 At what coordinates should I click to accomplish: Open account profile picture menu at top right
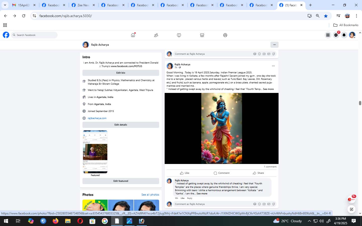click(352, 35)
